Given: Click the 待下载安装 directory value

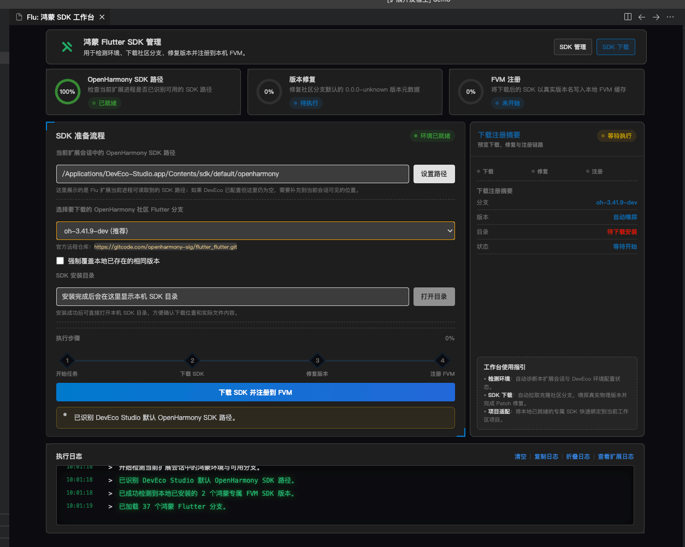Looking at the screenshot, I should (622, 232).
